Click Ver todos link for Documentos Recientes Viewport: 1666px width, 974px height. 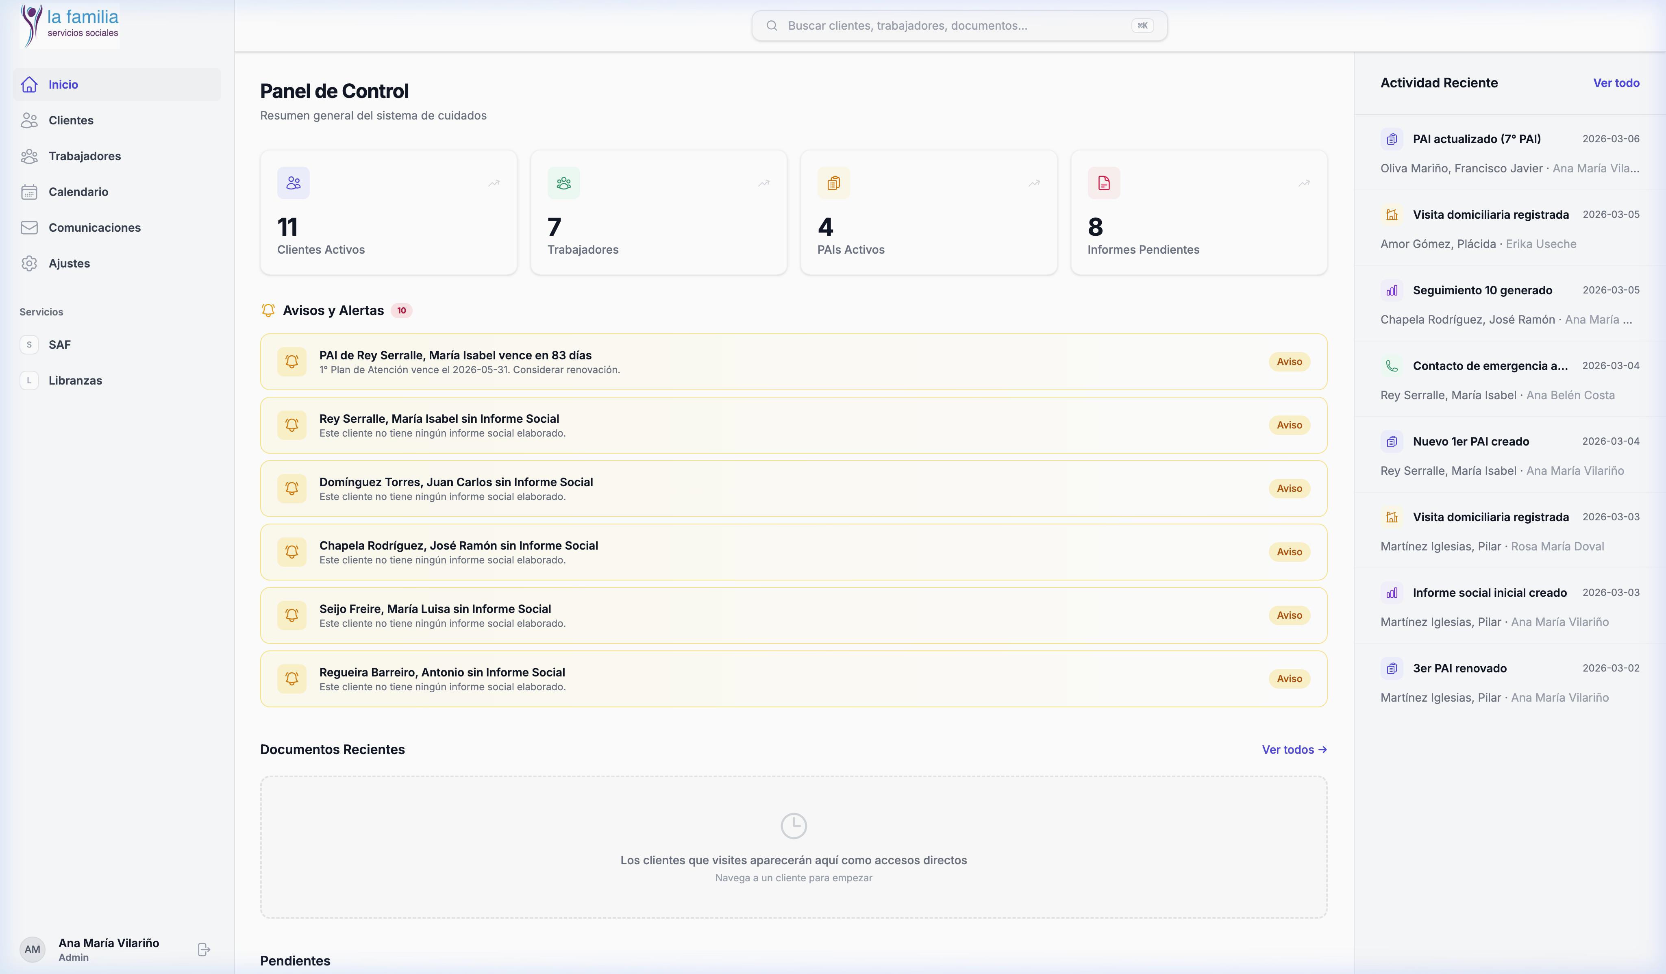click(1294, 749)
